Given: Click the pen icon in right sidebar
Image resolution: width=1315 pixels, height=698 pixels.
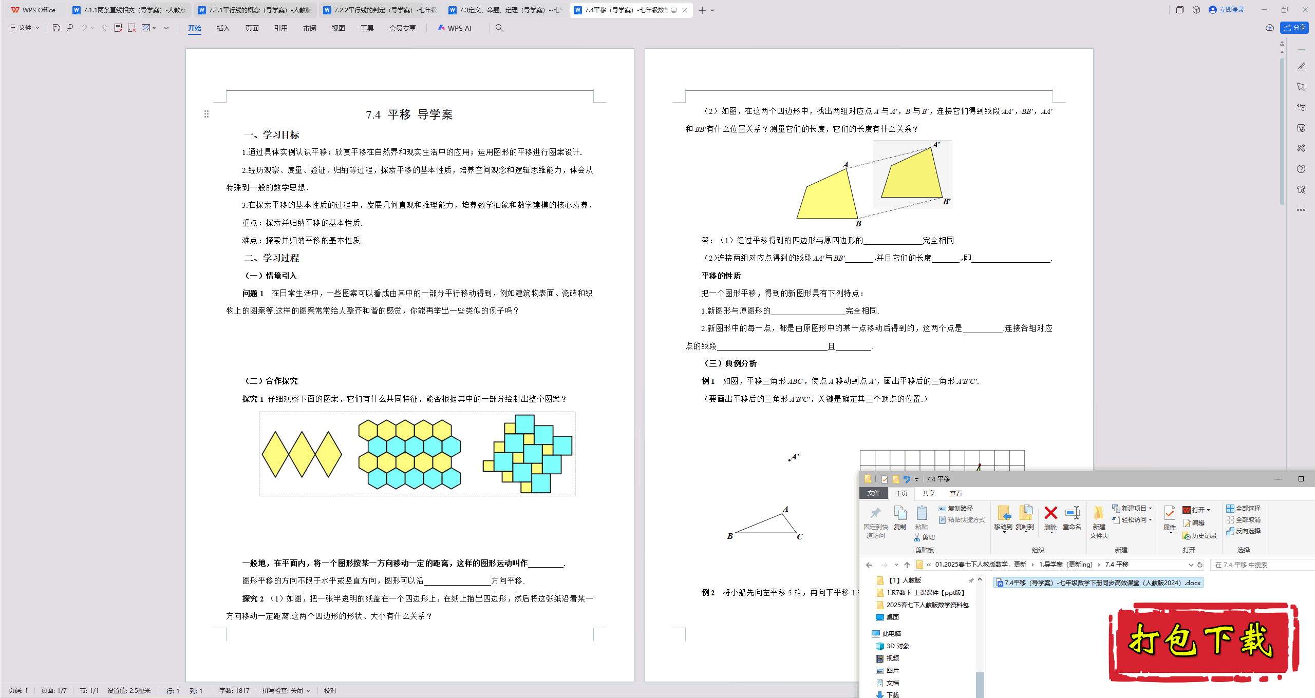Looking at the screenshot, I should coord(1301,67).
